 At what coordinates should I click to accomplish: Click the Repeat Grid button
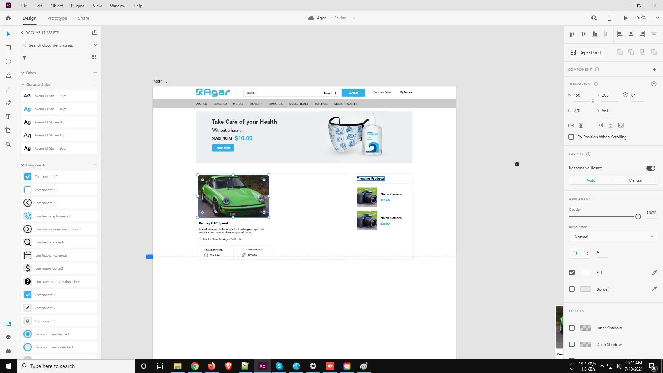coord(586,52)
